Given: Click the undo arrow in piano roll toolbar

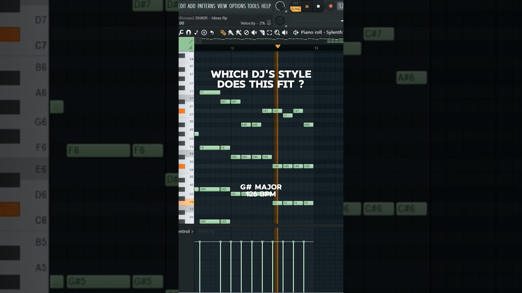Looking at the screenshot, I should 212,33.
